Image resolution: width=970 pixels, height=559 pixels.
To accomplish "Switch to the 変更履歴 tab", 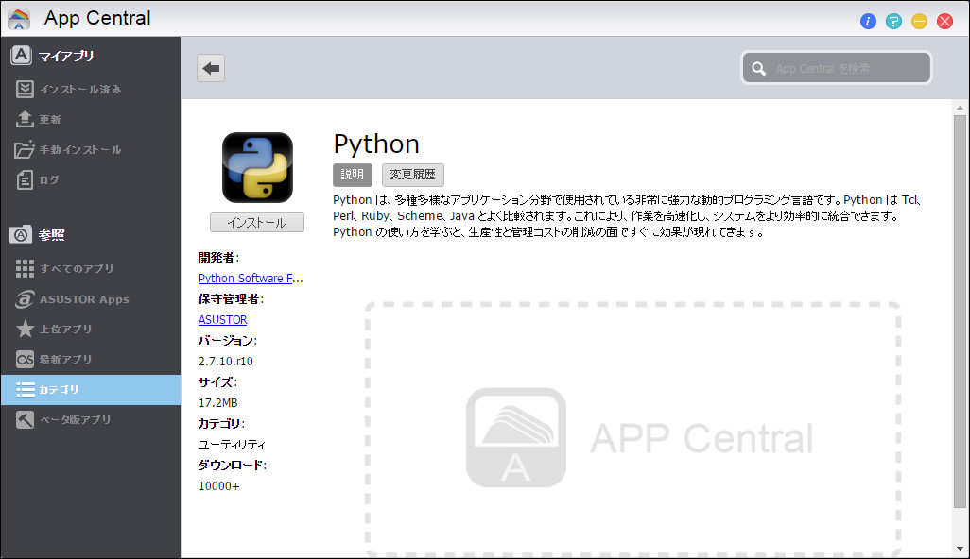I will 412,175.
